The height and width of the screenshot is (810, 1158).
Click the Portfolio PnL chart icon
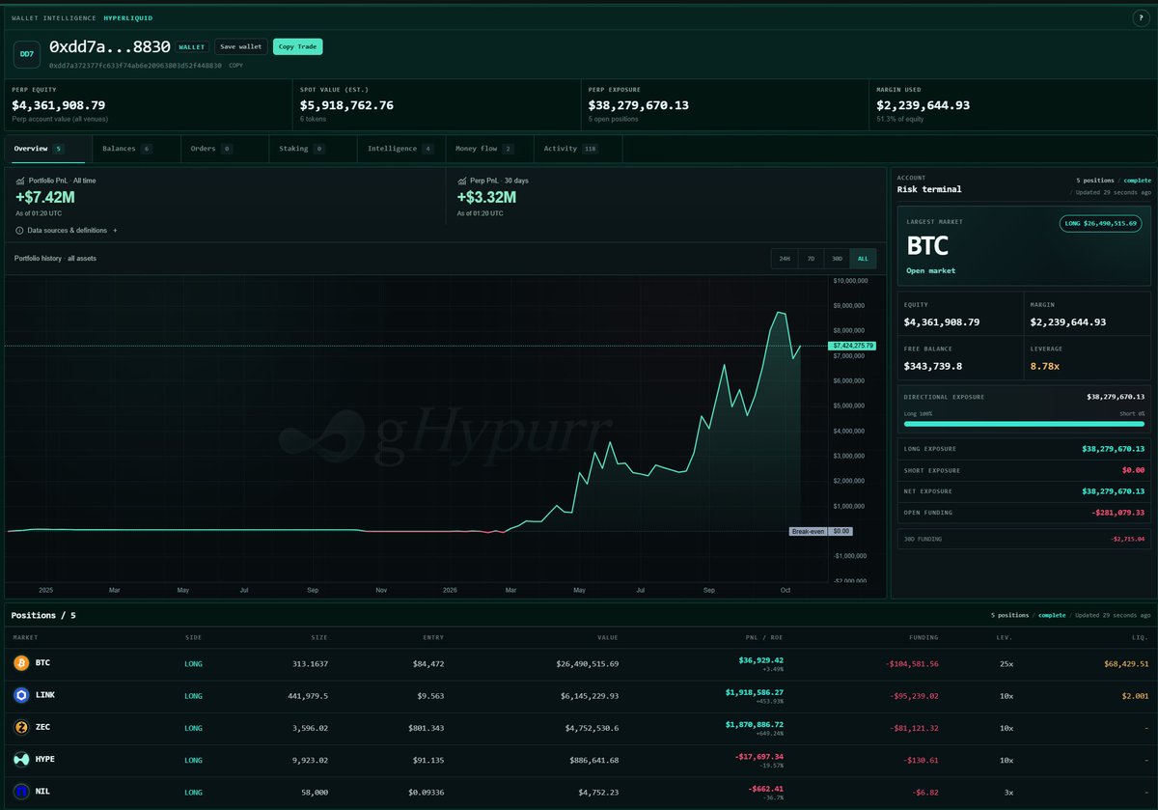[x=19, y=181]
